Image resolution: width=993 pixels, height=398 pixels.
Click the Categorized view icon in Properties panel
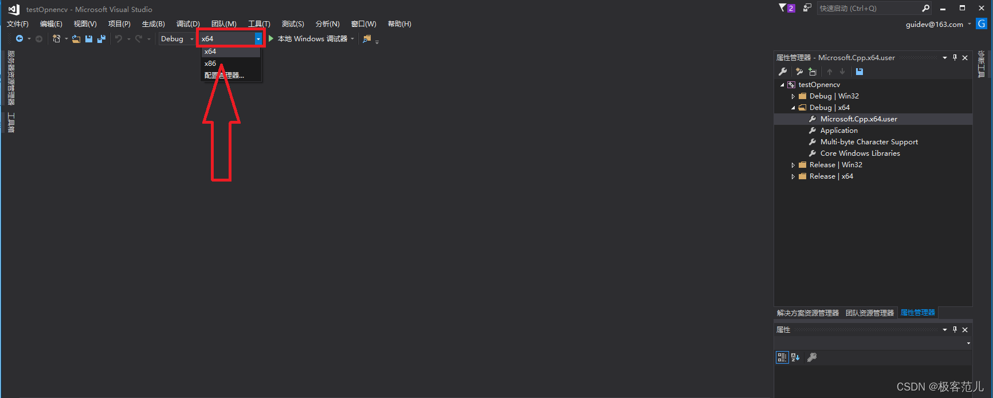point(782,357)
